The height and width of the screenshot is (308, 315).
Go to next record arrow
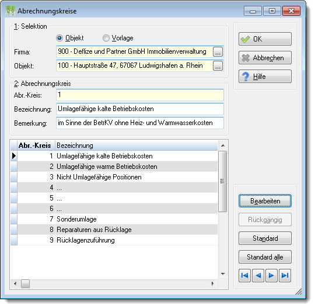click(x=271, y=275)
